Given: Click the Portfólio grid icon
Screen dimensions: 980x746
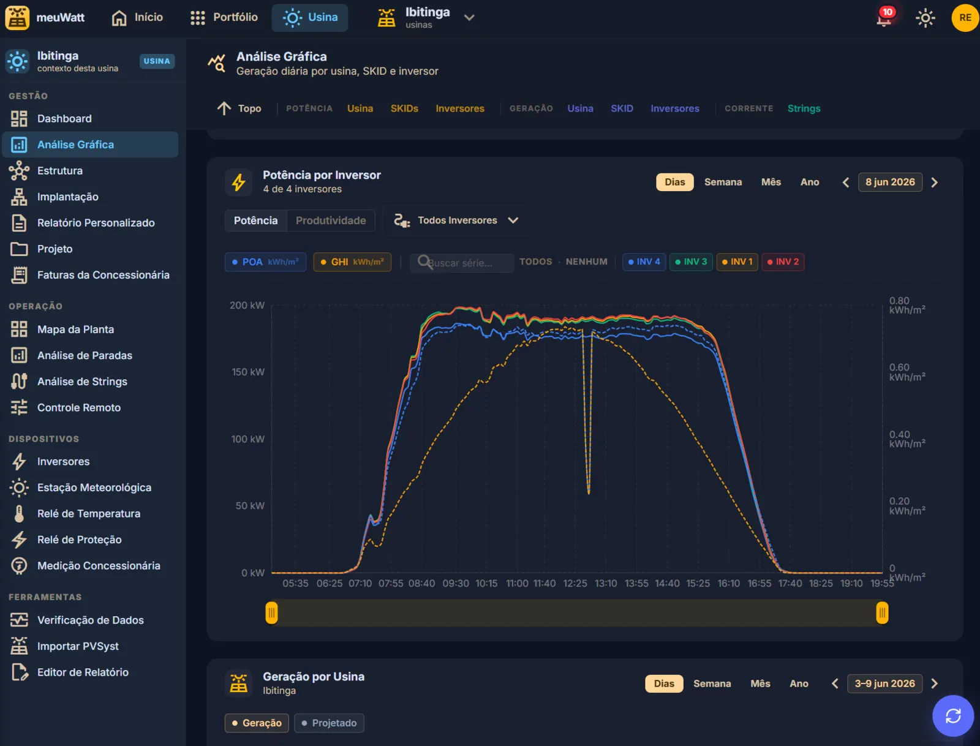Looking at the screenshot, I should point(197,18).
